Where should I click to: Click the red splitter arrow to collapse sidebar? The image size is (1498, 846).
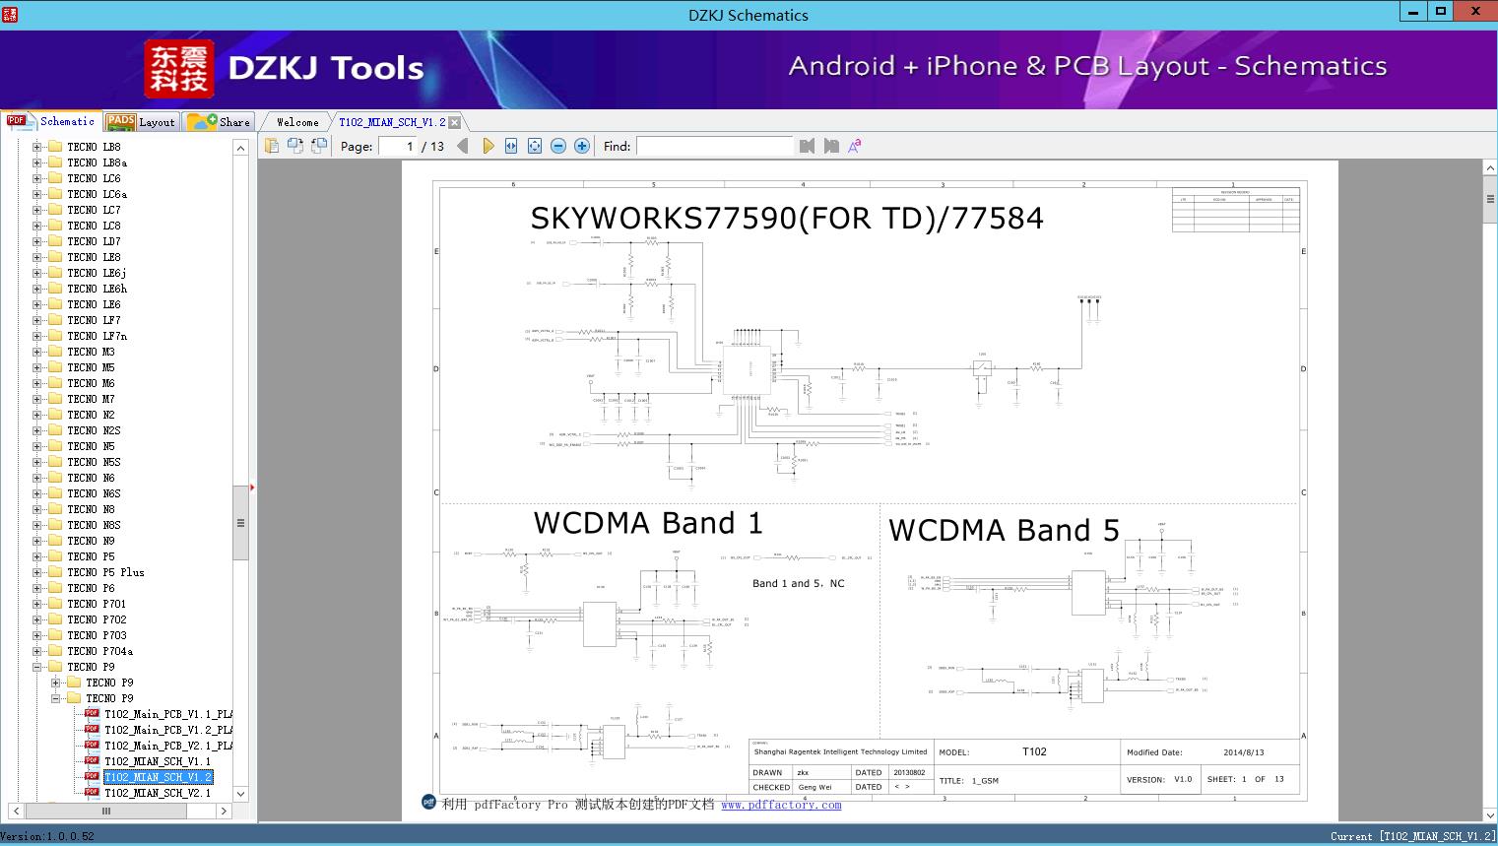(x=252, y=487)
